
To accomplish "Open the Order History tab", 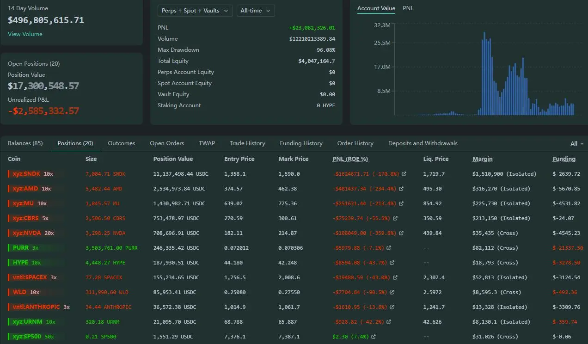I will pos(355,143).
